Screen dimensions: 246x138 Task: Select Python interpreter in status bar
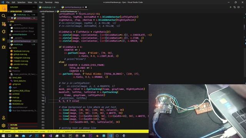point(32,131)
